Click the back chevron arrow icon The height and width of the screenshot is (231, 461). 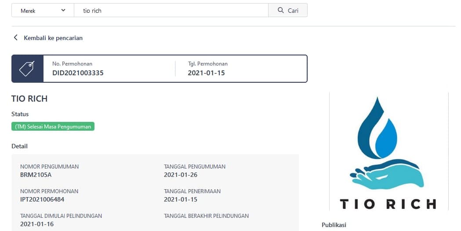tap(16, 38)
